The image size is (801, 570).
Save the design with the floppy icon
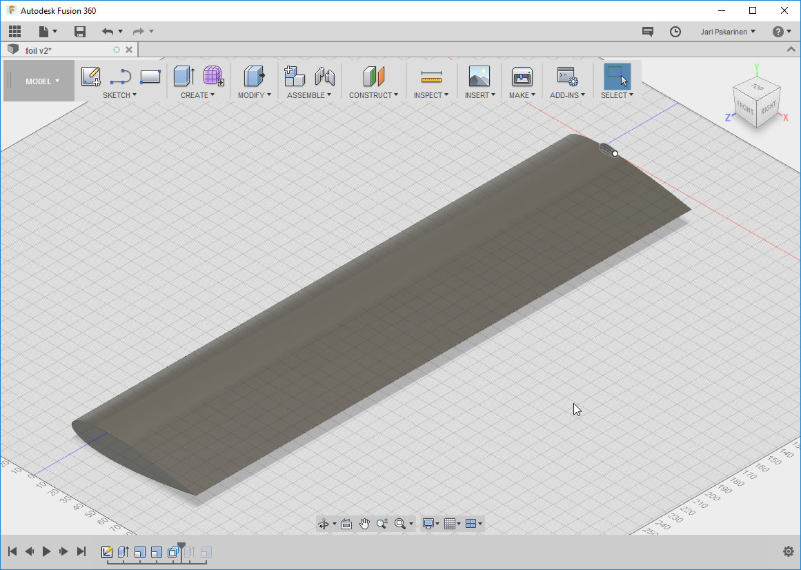click(80, 32)
